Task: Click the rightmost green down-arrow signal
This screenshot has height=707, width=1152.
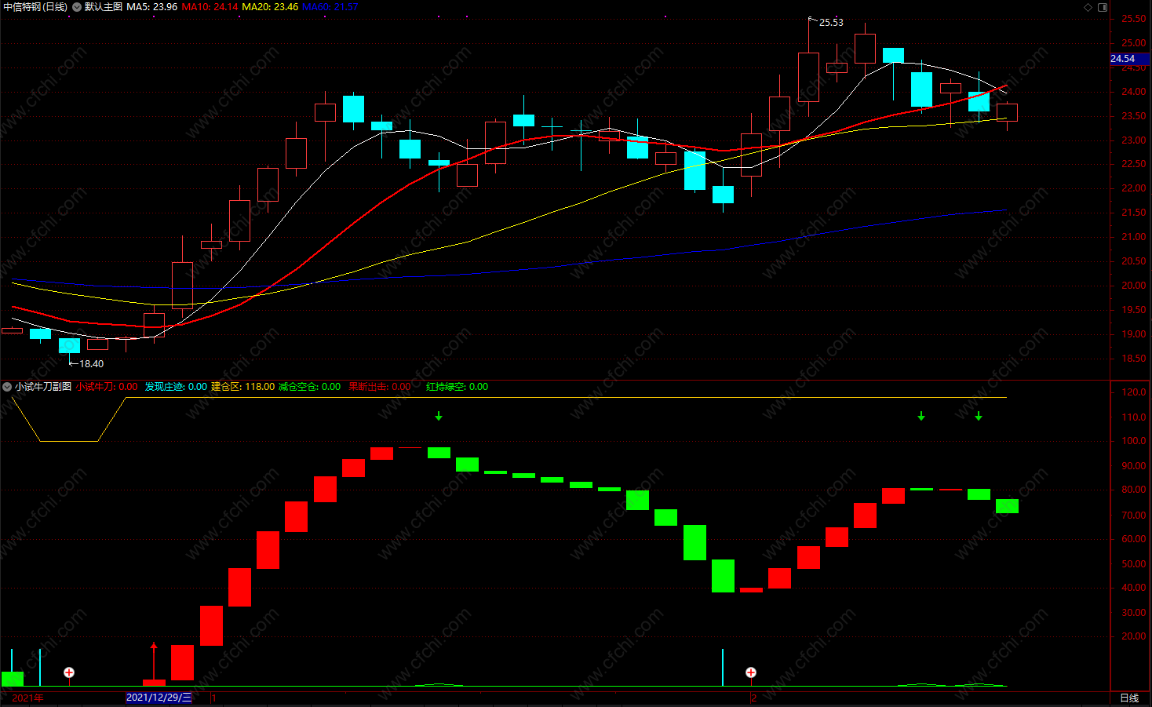Action: (x=979, y=416)
